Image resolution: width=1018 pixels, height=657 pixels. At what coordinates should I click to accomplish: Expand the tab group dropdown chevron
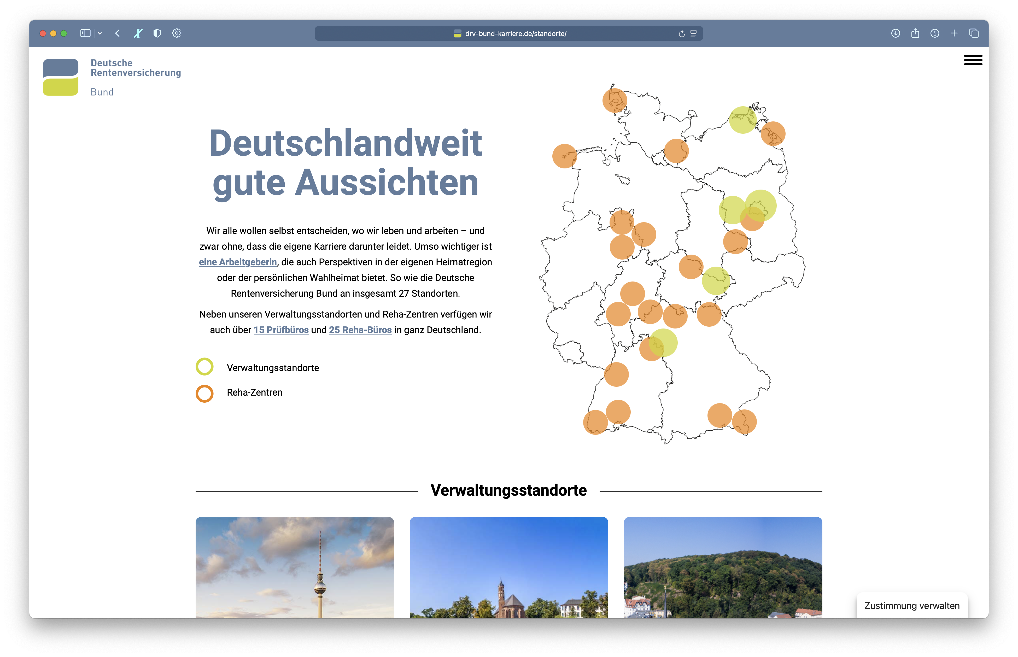[x=100, y=33]
